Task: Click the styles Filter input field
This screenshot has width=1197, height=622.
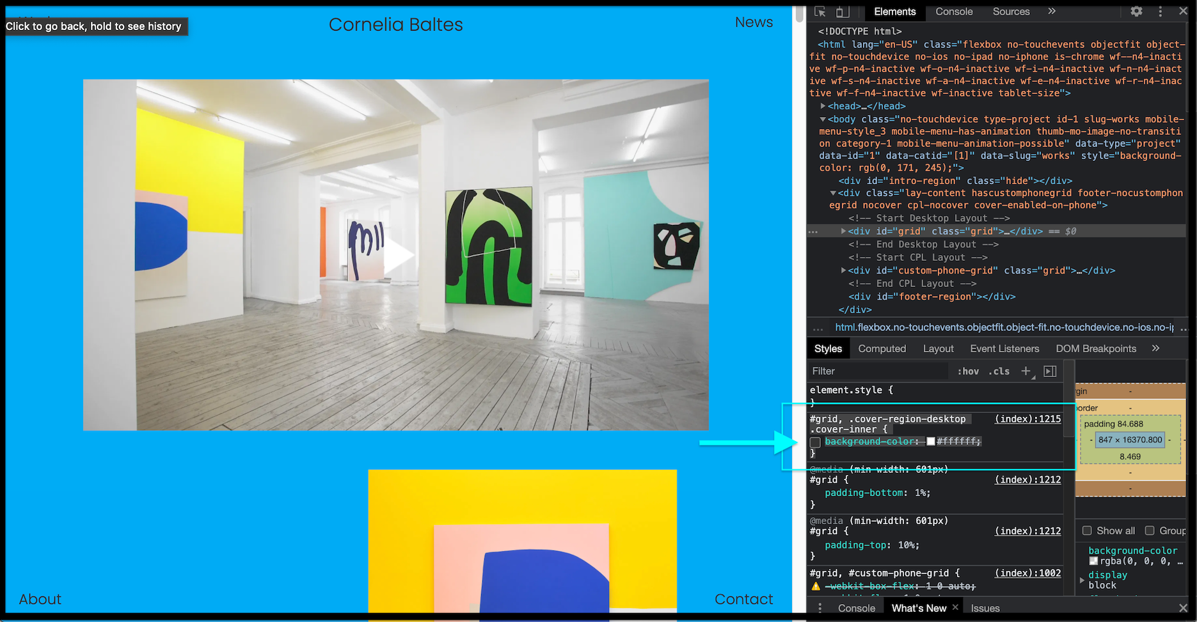Action: tap(876, 371)
